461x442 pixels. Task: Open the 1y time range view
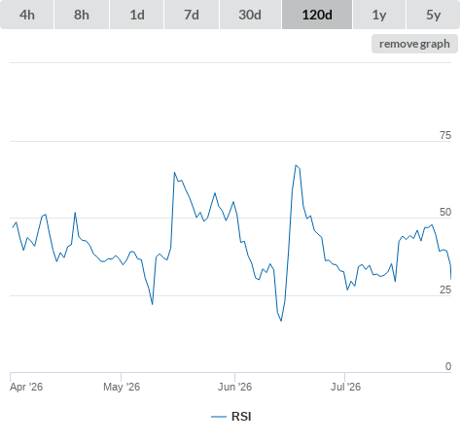point(379,15)
